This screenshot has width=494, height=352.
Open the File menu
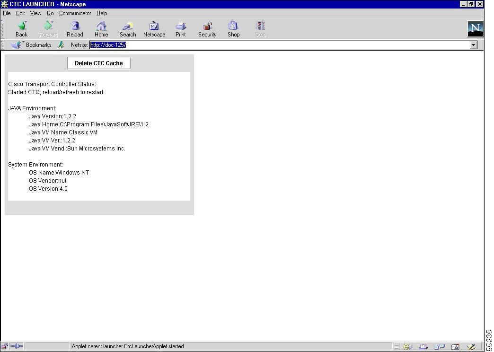7,13
